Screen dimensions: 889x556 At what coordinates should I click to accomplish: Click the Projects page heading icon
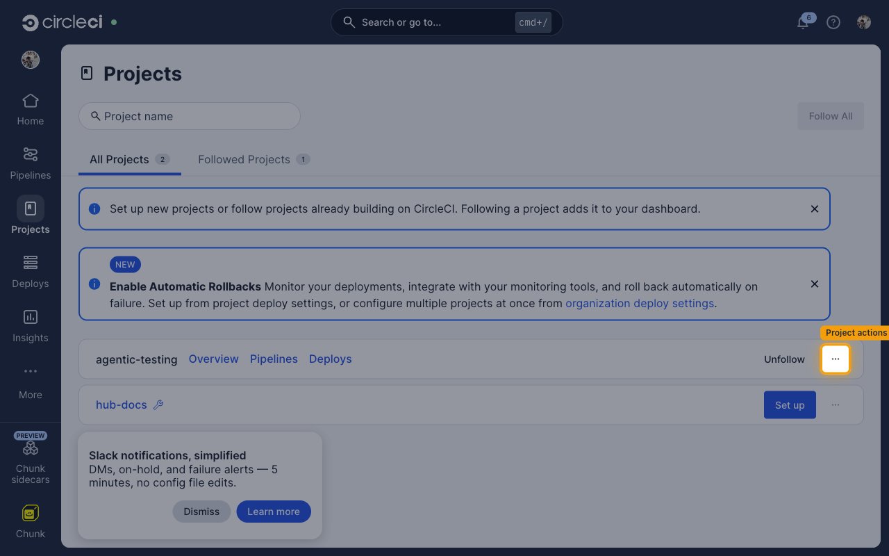tap(87, 73)
